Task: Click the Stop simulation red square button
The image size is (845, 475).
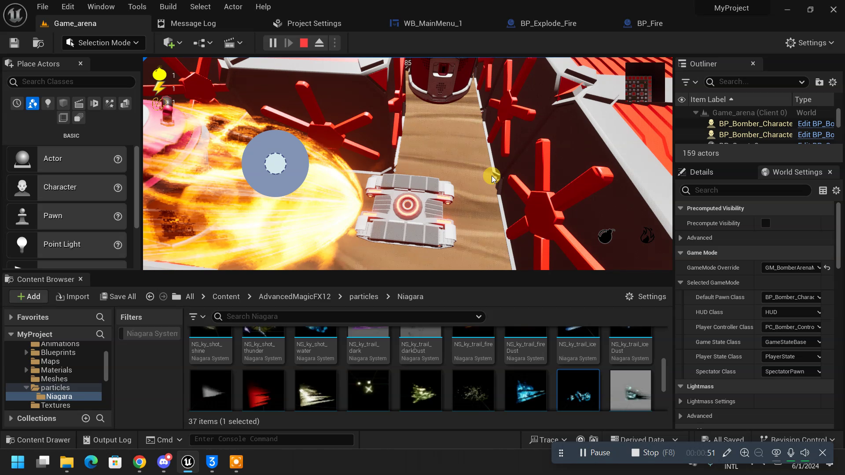Action: click(304, 43)
